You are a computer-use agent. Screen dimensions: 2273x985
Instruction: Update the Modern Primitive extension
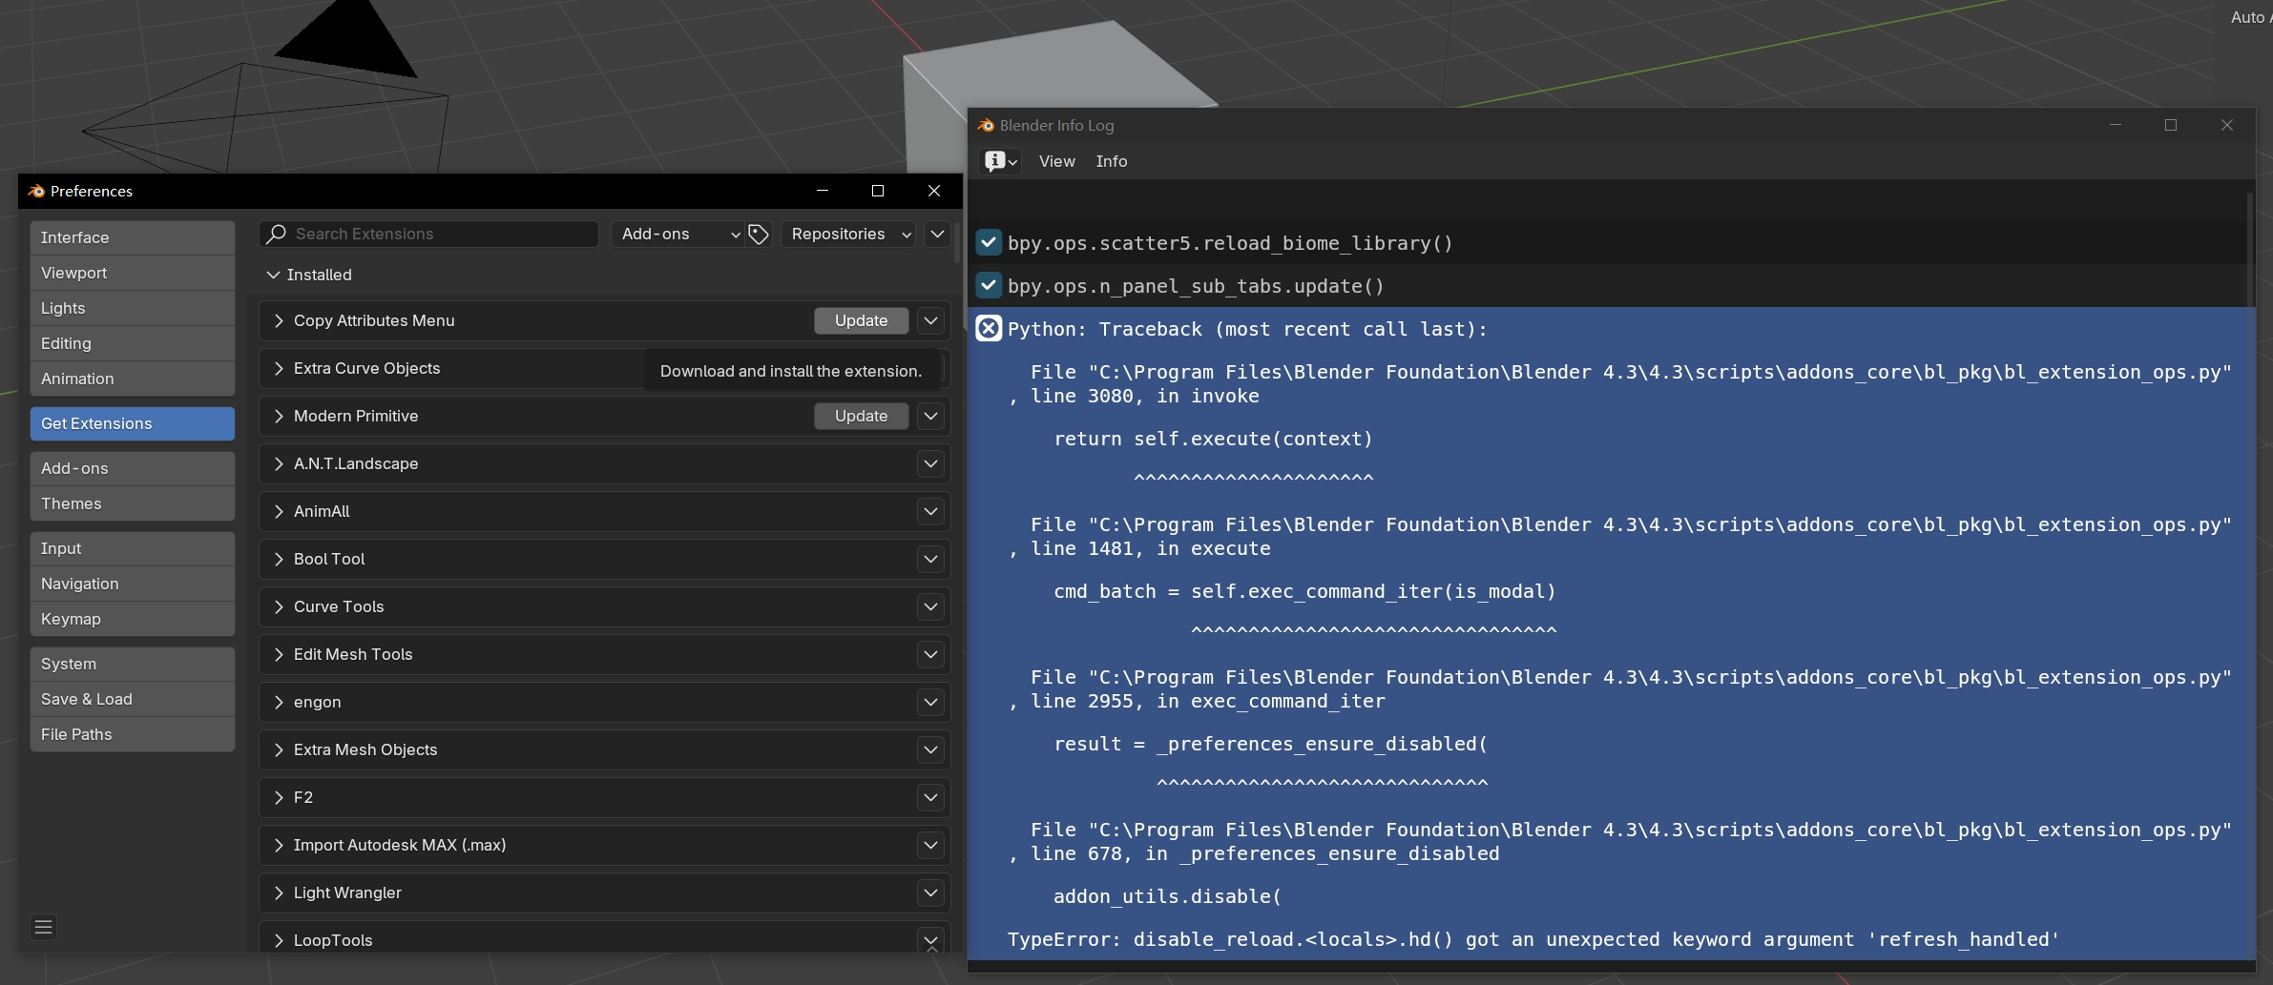pos(860,416)
